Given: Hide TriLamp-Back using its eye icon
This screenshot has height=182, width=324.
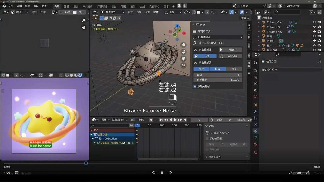Looking at the screenshot, I should coord(315,22).
